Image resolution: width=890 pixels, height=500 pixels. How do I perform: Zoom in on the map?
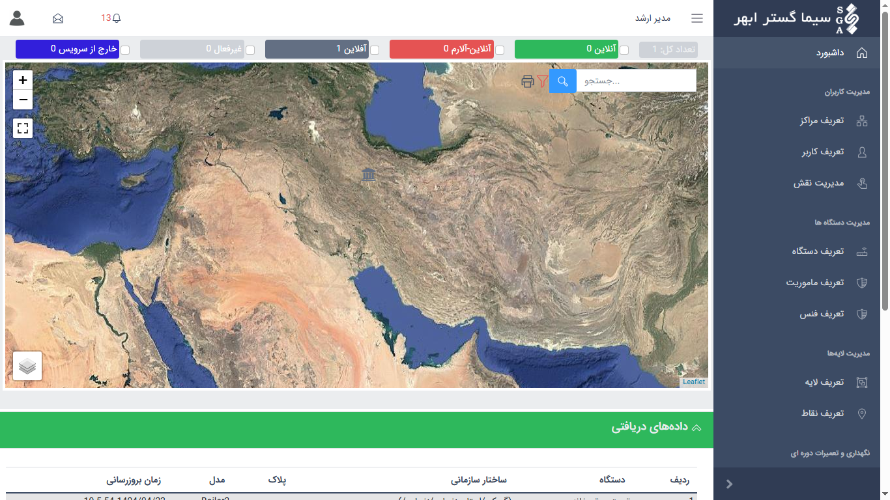pyautogui.click(x=23, y=80)
